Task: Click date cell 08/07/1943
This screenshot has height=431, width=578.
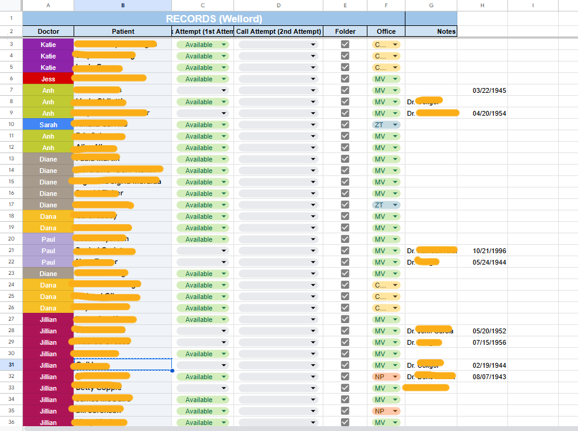Action: (x=482, y=377)
